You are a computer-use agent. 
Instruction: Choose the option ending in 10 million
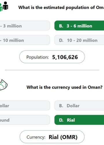pos(25,40)
